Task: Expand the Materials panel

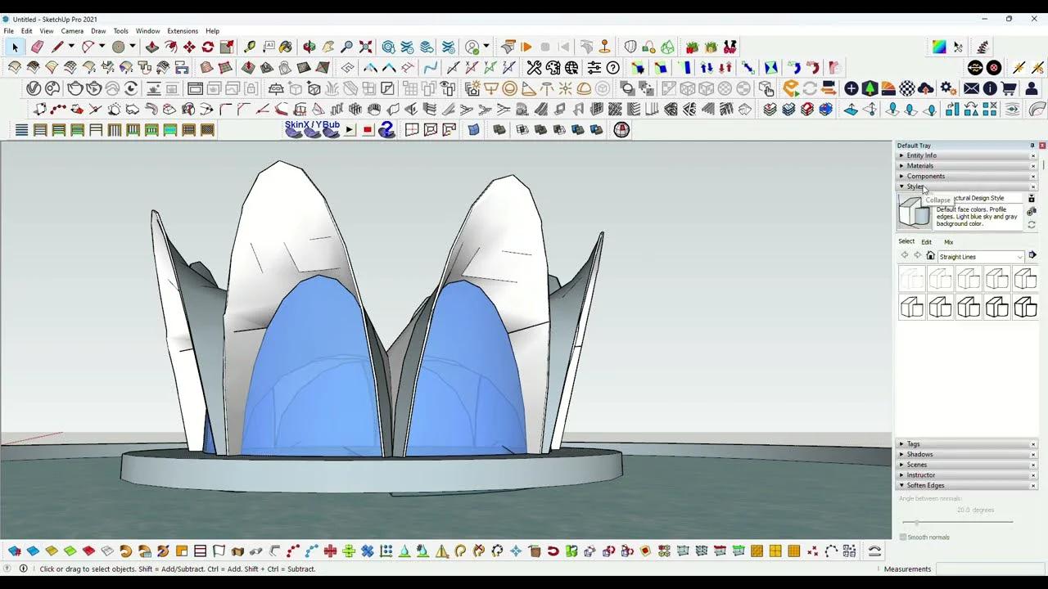Action: 919,165
